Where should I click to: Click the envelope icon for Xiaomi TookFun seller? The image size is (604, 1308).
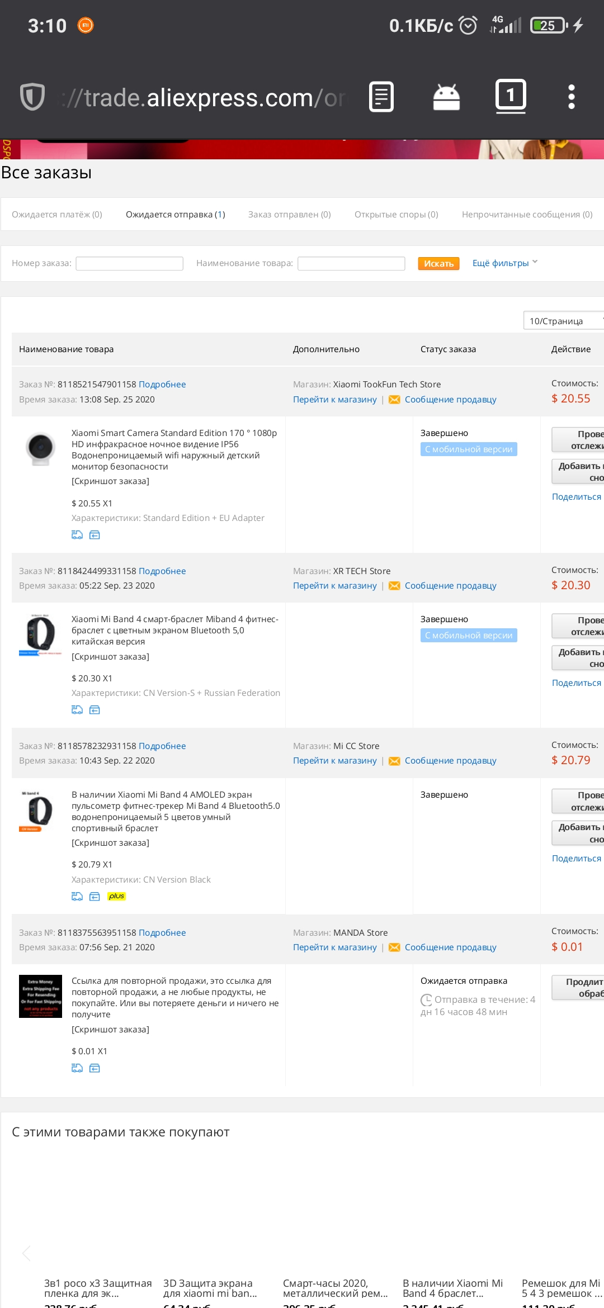pos(394,400)
